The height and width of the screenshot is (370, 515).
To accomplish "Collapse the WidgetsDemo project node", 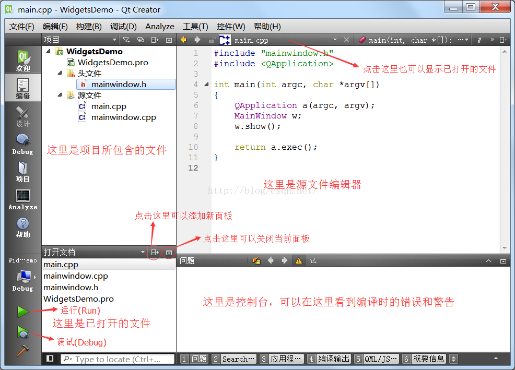I will point(49,51).
